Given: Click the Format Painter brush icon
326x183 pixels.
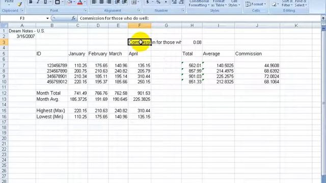Looking at the screenshot, I should [x=20, y=4].
